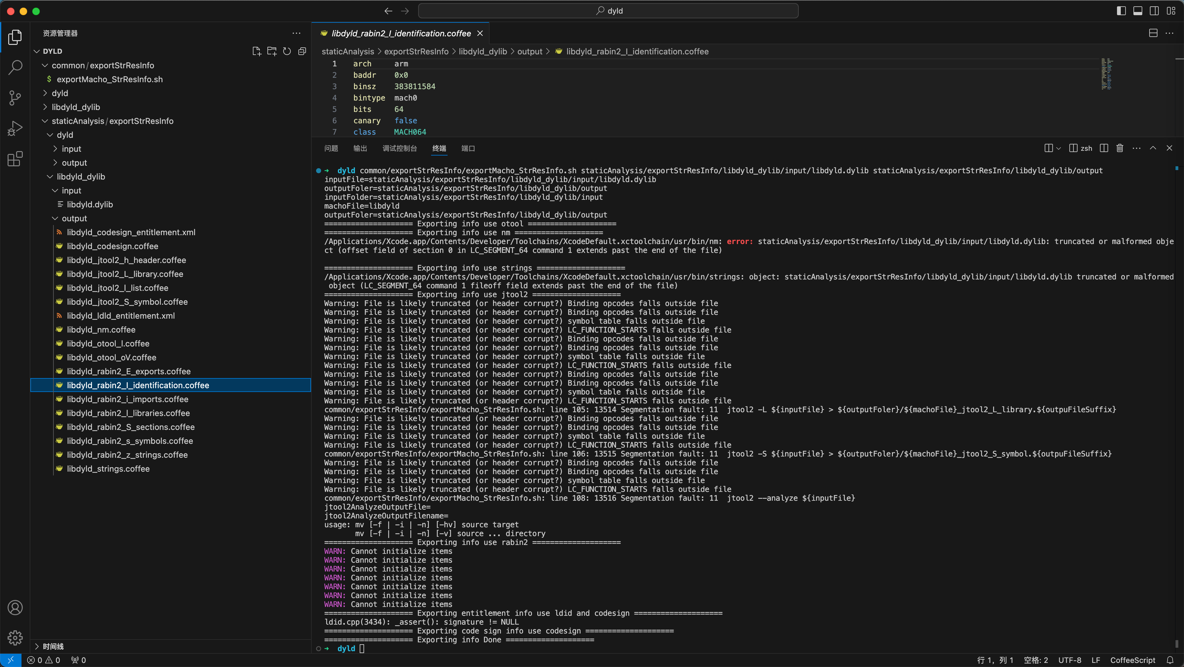Click UTF-8 encoding in status bar

tap(1070, 660)
